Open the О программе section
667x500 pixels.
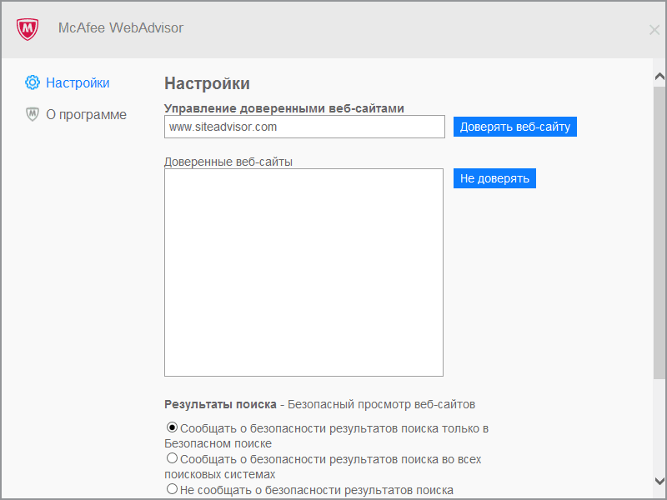point(87,115)
